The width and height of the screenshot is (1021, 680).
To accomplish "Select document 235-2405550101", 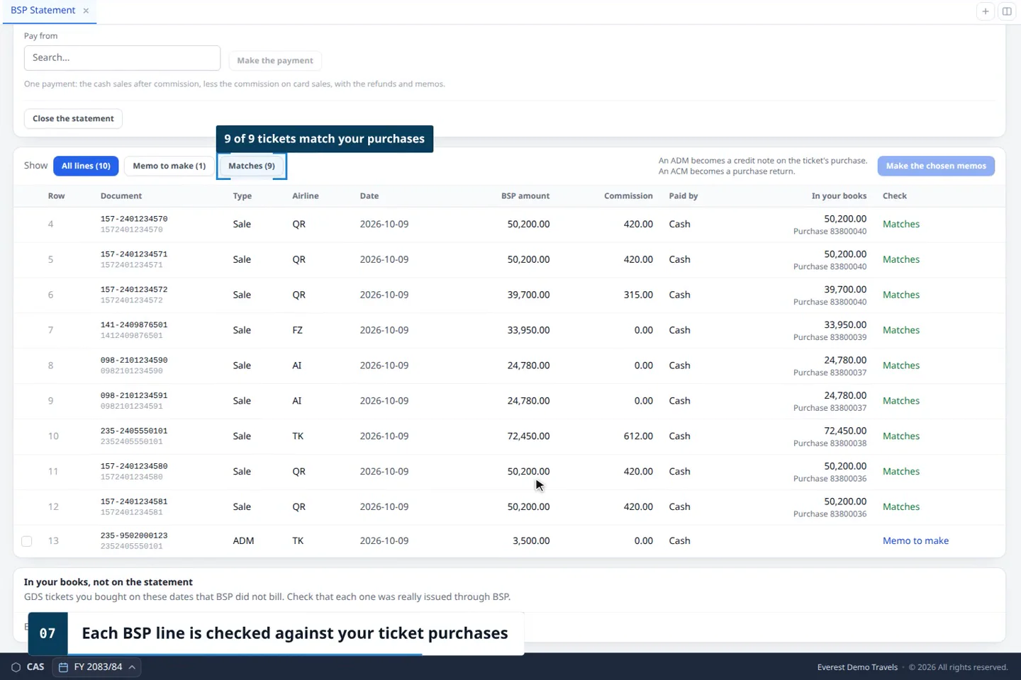I will tap(134, 431).
